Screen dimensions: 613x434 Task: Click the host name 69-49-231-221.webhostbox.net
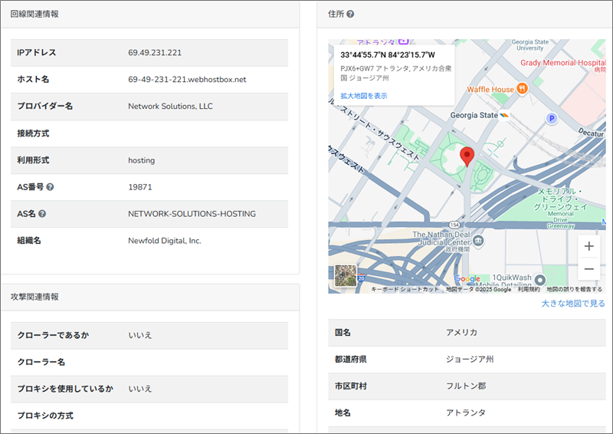(x=187, y=80)
